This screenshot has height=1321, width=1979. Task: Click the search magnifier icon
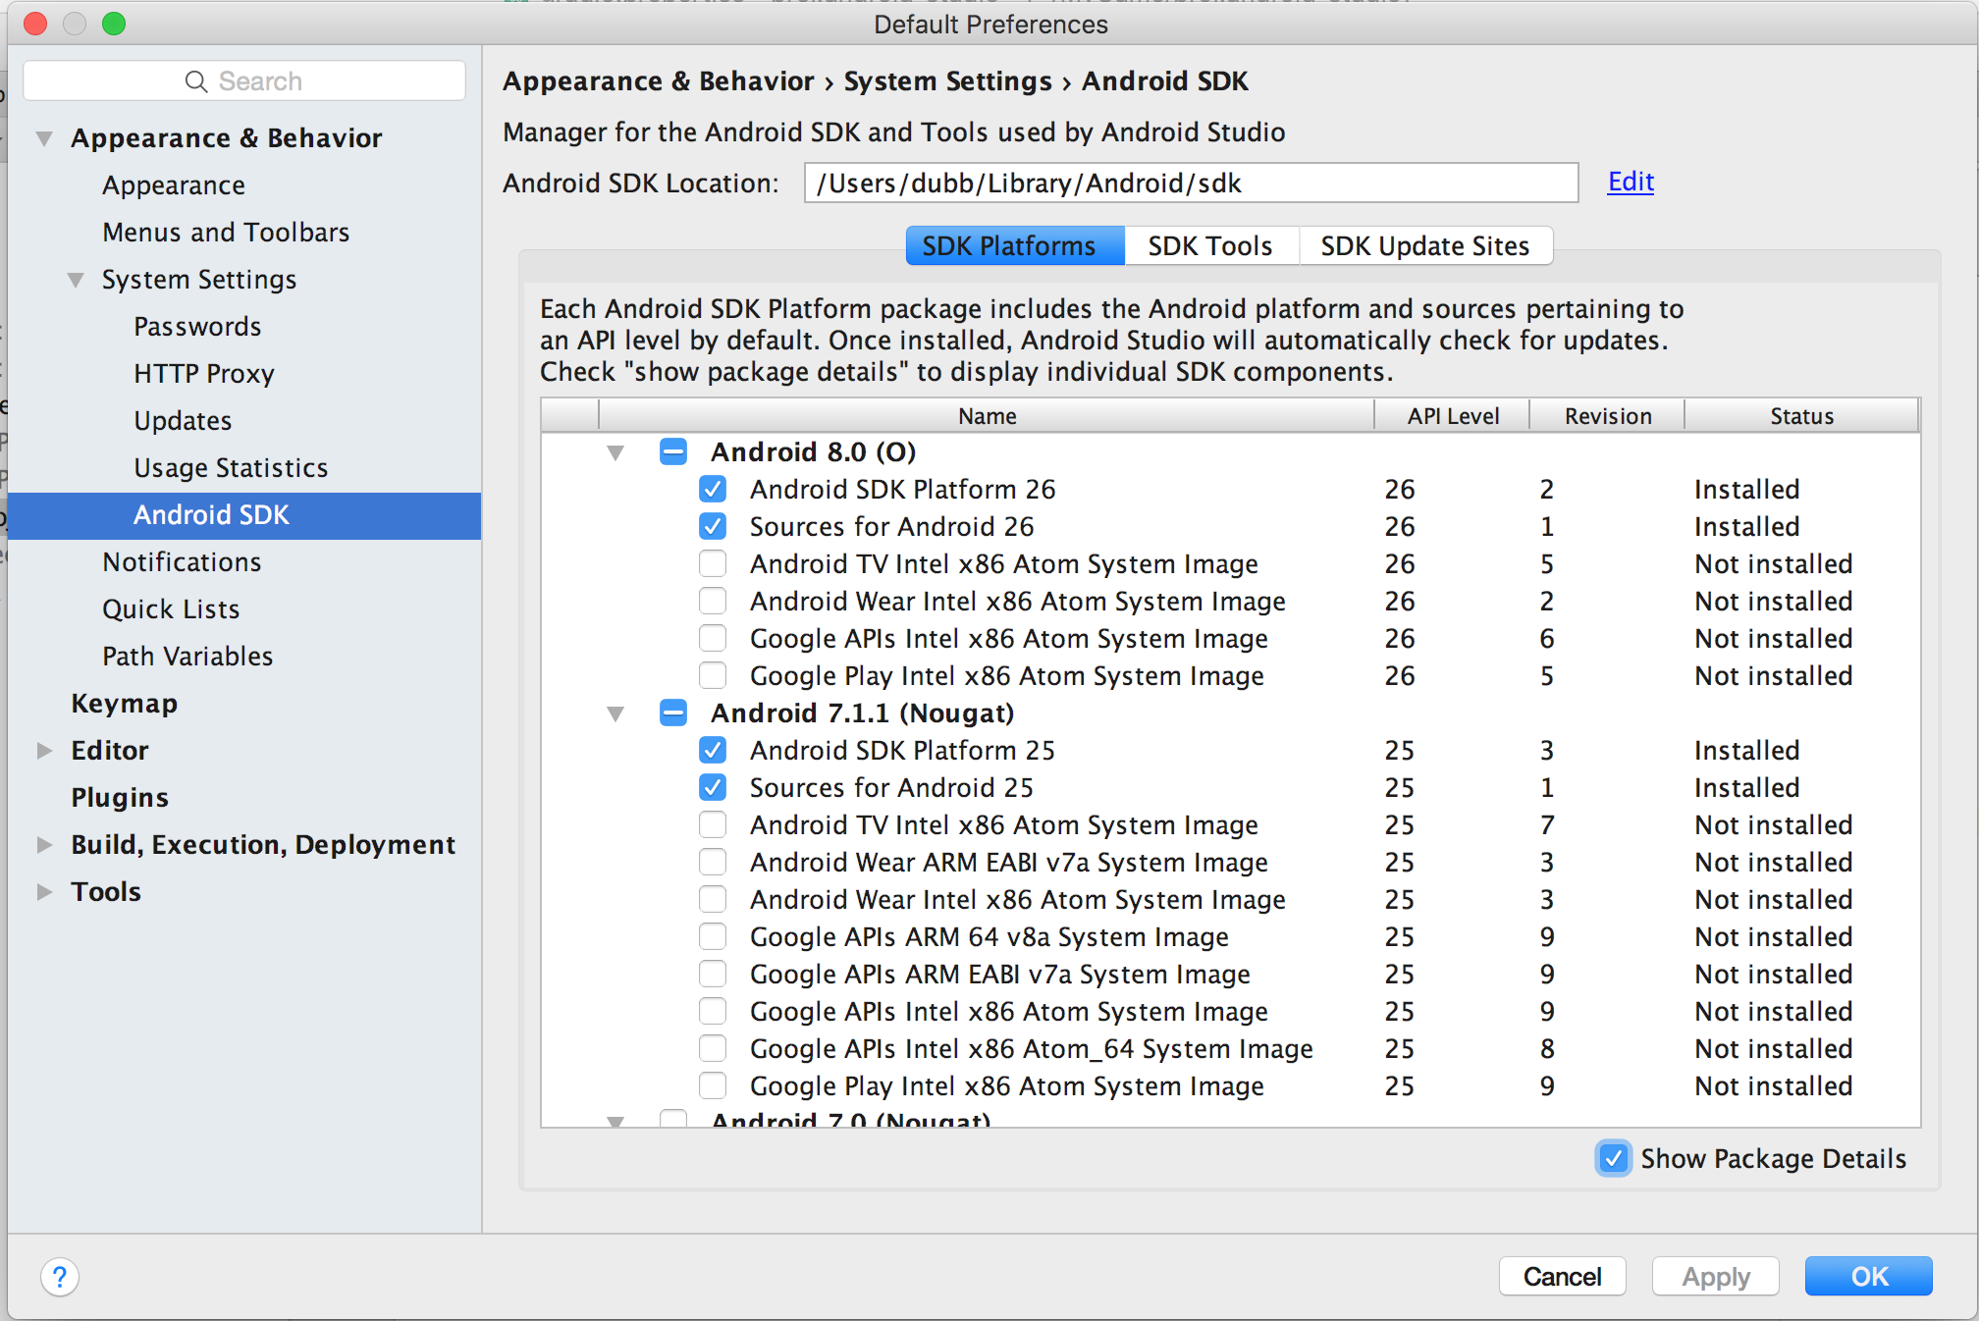click(x=196, y=81)
